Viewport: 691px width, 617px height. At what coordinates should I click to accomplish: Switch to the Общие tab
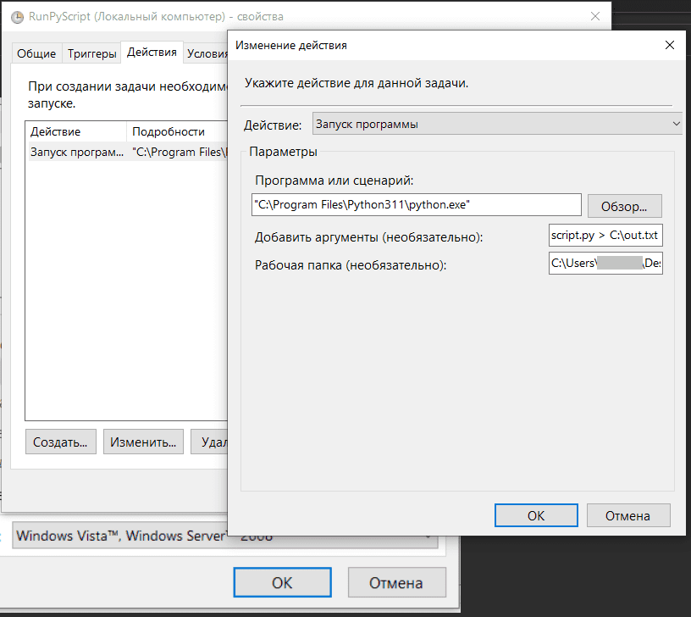36,53
